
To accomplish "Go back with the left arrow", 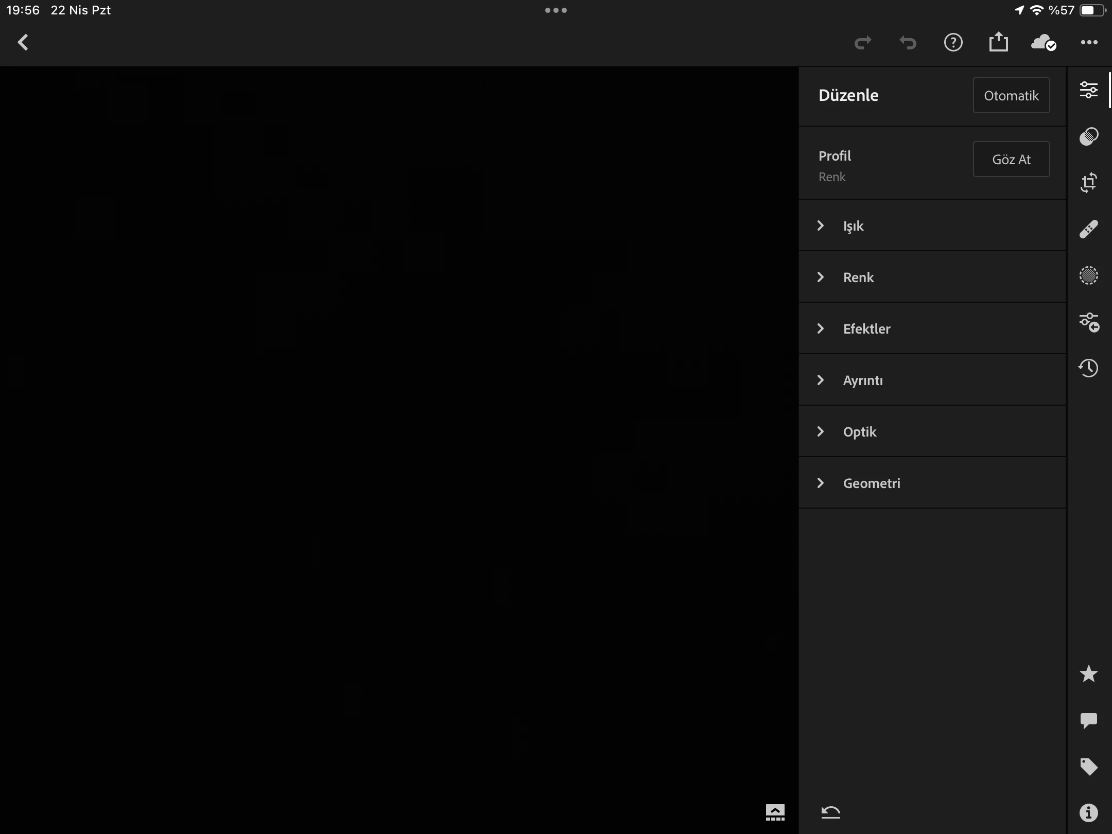I will click(x=23, y=42).
